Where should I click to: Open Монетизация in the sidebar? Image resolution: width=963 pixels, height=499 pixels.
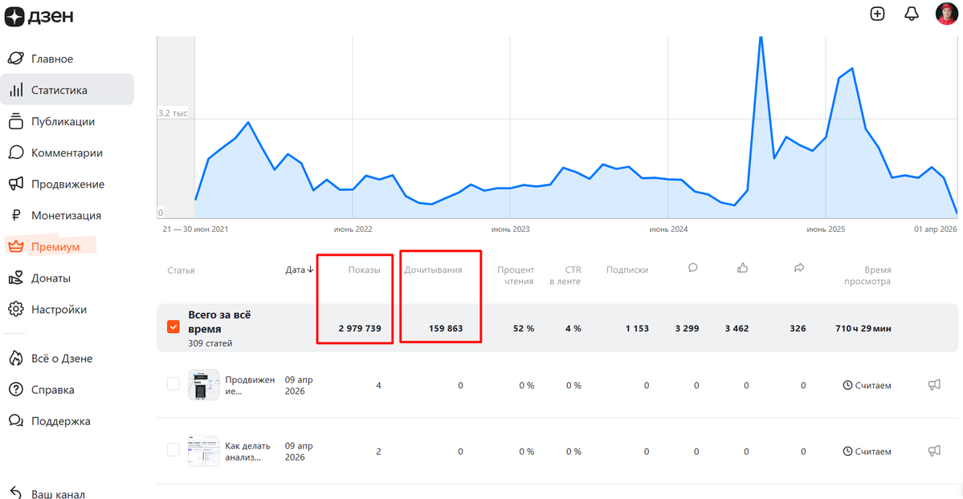point(67,216)
